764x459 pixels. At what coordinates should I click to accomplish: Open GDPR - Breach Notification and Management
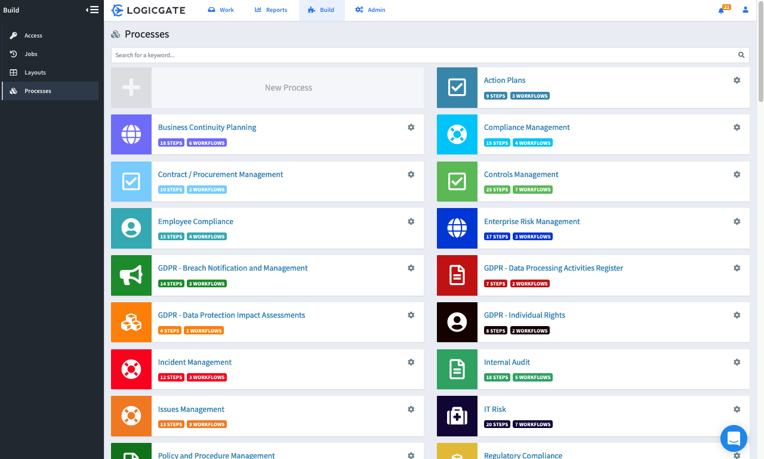pos(233,268)
